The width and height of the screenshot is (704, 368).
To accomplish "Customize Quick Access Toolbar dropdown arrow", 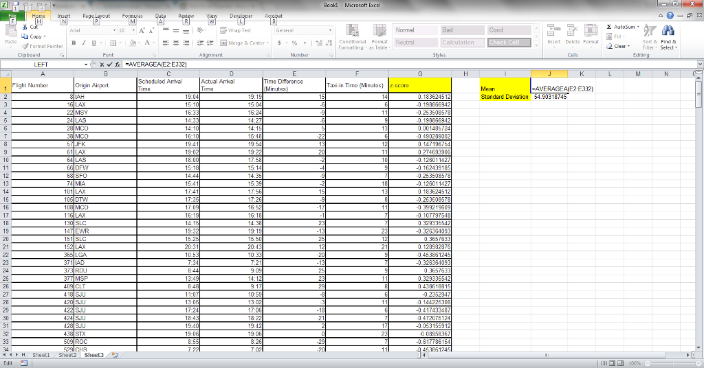I will (x=54, y=5).
